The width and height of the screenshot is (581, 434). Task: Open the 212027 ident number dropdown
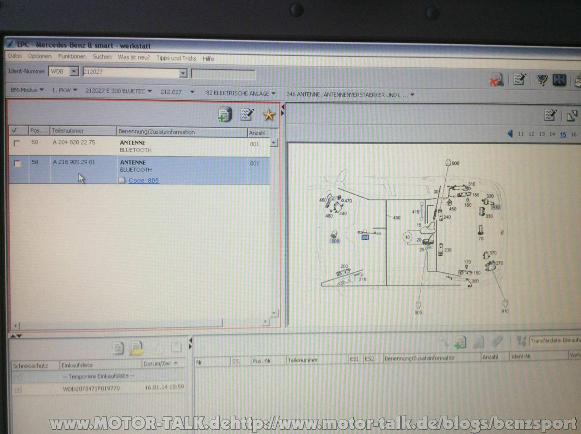click(x=183, y=73)
